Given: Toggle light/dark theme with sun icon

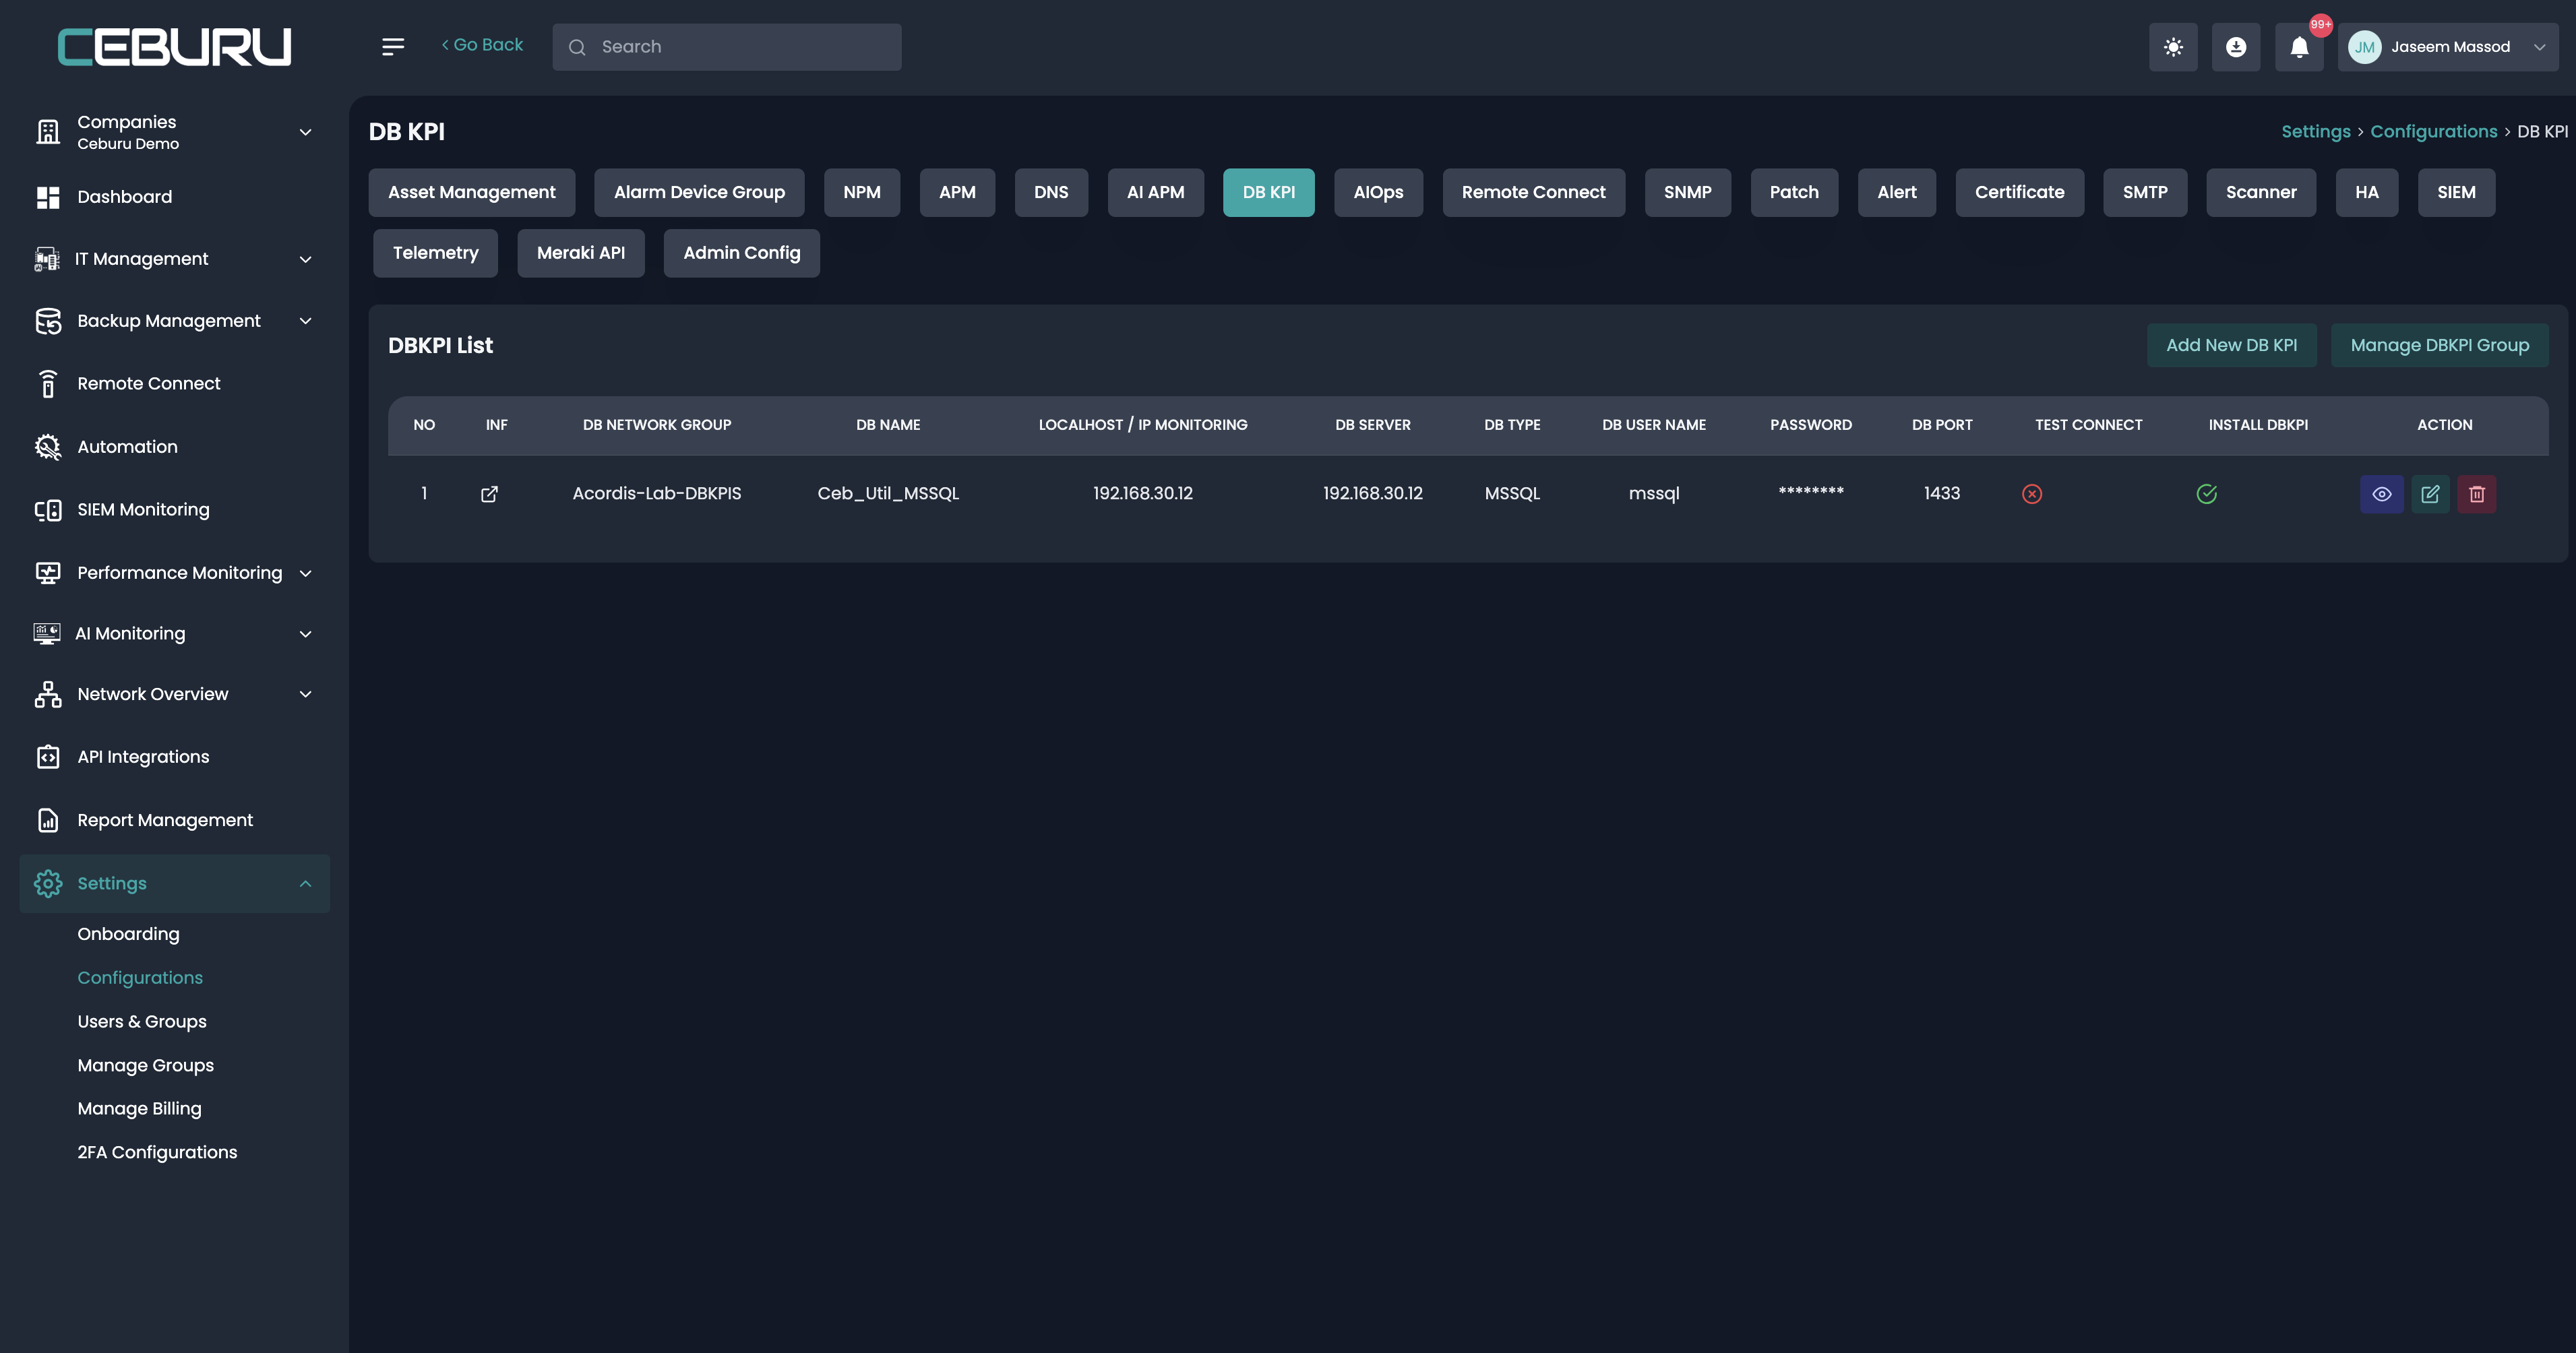Looking at the screenshot, I should [x=2172, y=47].
